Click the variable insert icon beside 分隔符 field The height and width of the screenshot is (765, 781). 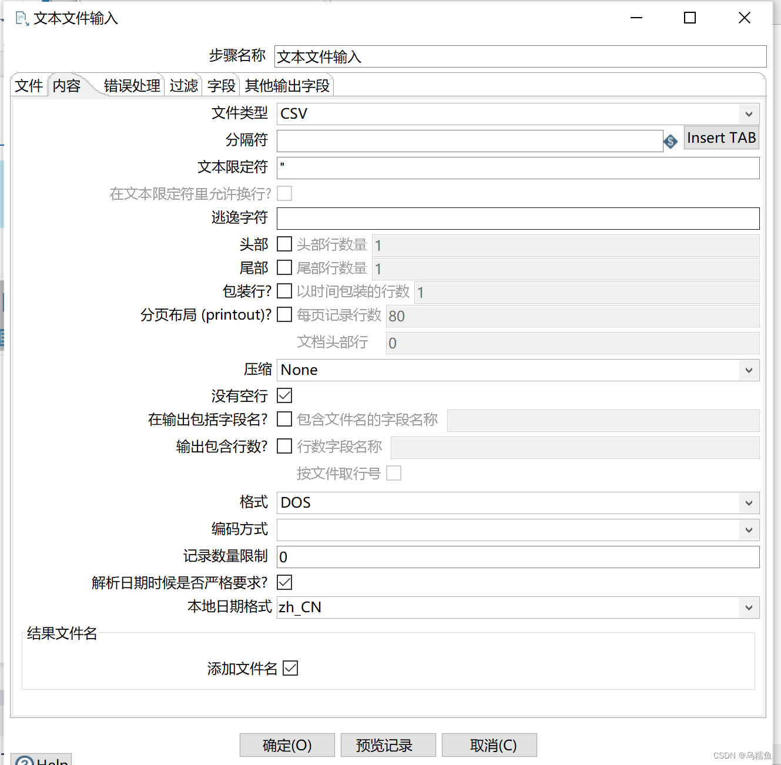click(671, 142)
